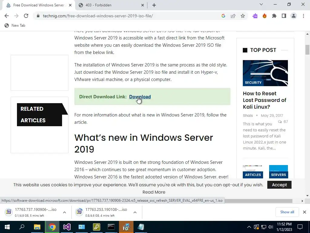The height and width of the screenshot is (233, 310).
Task: Click the TOP POST heading
Action: (263, 50)
